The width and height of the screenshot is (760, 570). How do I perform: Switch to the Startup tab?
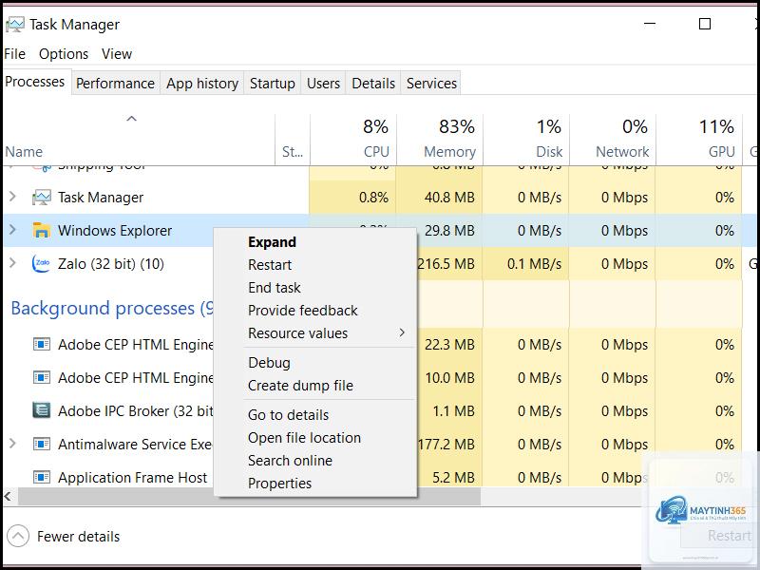click(x=272, y=84)
